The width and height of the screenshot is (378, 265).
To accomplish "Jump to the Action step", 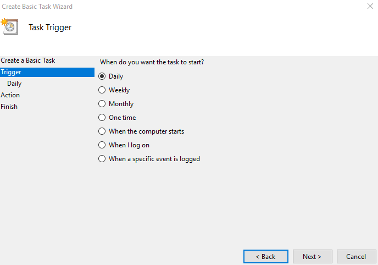I will 10,95.
